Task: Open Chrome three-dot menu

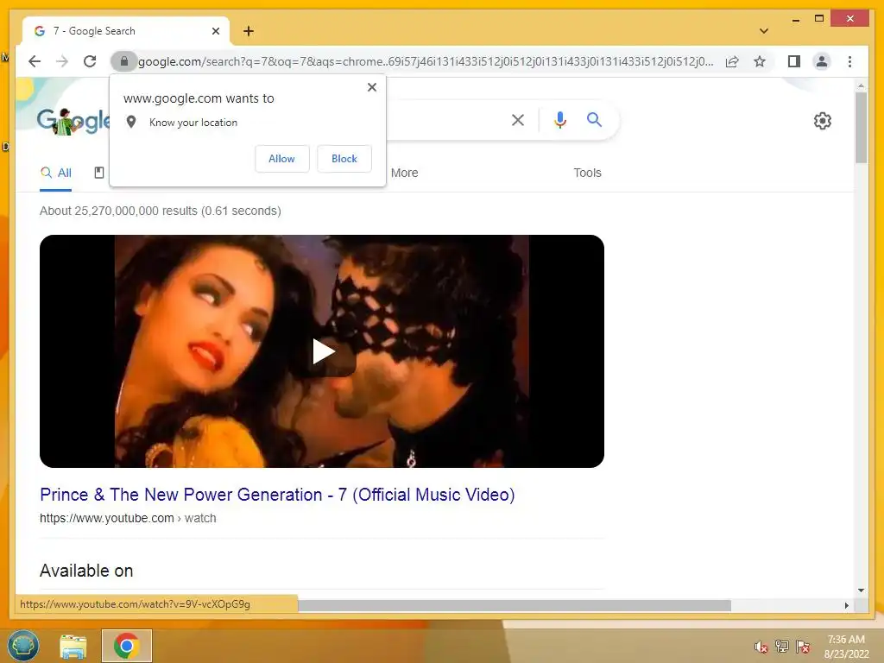Action: 849,61
